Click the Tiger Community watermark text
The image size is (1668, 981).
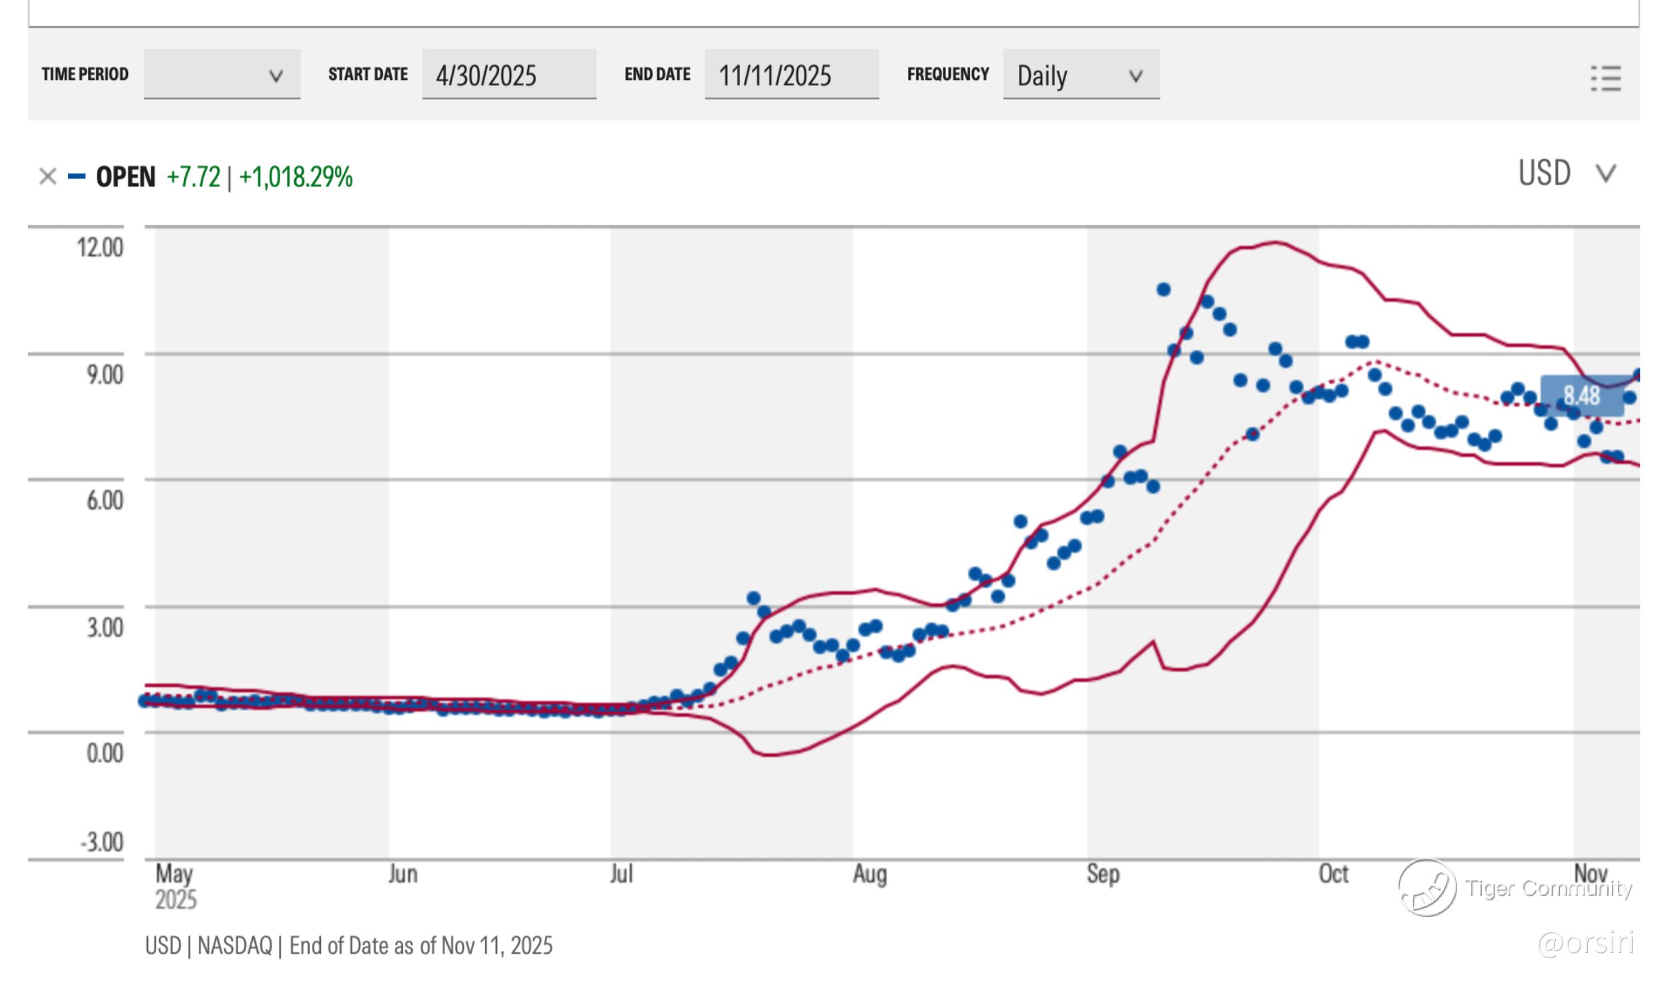1548,888
